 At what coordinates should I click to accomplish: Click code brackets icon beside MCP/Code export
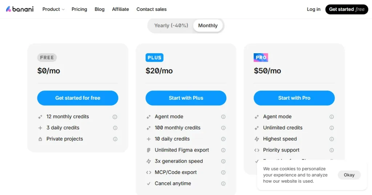(x=149, y=172)
